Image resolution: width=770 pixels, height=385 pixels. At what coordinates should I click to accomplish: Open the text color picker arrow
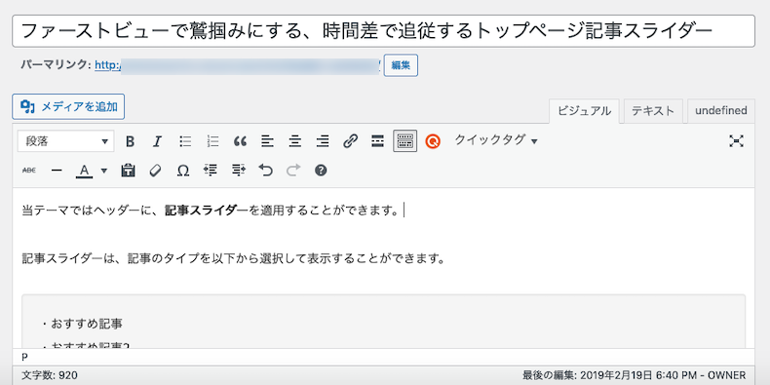pos(103,171)
